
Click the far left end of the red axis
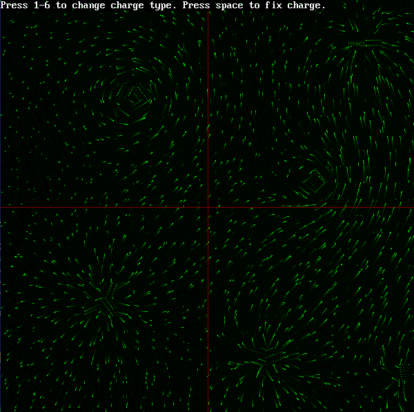pyautogui.click(x=3, y=207)
